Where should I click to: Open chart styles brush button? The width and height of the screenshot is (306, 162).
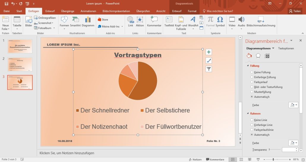pyautogui.click(x=209, y=60)
